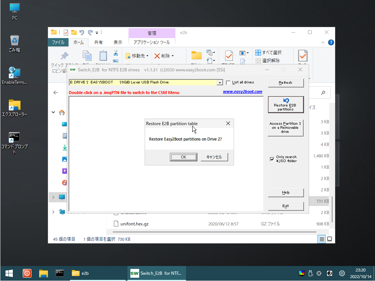The image size is (375, 281).
Task: Open the drive selection dropdown
Action: [220, 82]
